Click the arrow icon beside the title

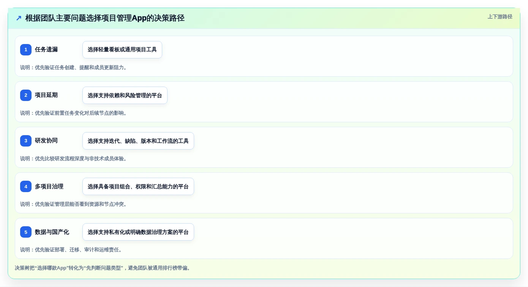[x=19, y=18]
